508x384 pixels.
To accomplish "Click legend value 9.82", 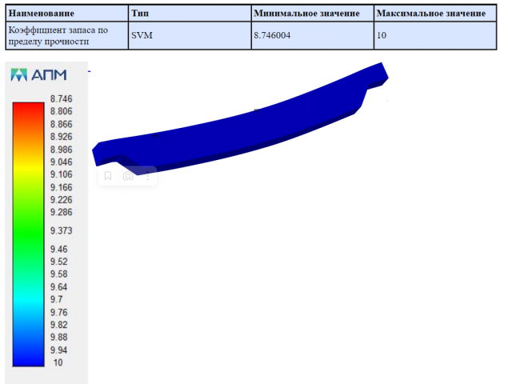I will coord(59,325).
